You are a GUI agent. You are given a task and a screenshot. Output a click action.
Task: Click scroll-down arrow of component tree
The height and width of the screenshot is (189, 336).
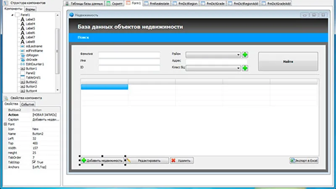(58, 90)
